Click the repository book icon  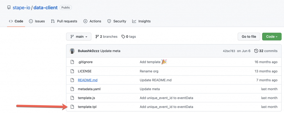[9, 7]
